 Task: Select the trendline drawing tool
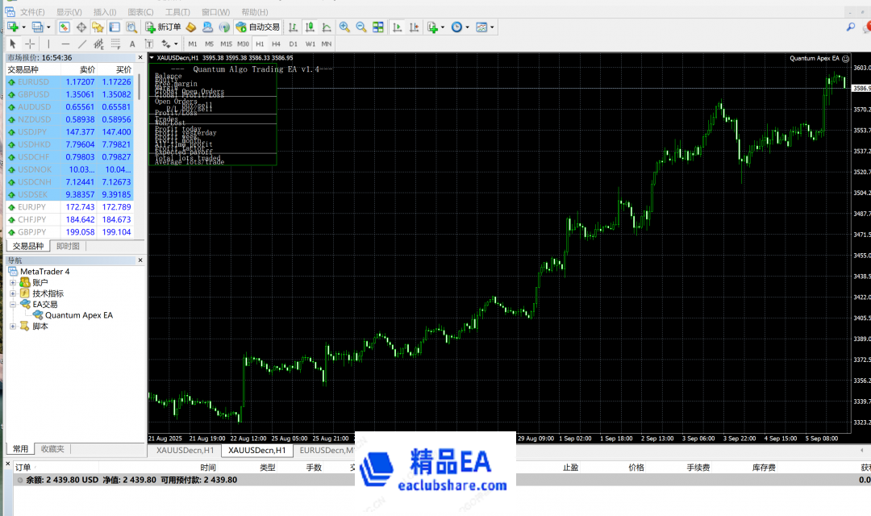82,44
